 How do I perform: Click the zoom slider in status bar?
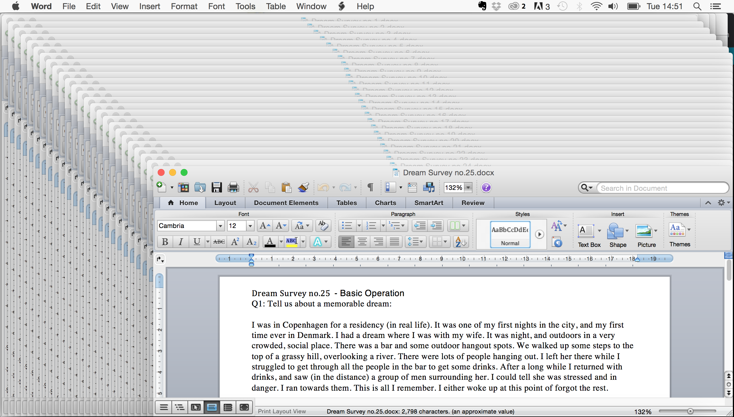690,411
